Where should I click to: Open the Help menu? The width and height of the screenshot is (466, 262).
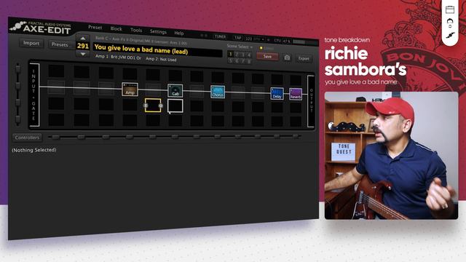click(x=178, y=33)
